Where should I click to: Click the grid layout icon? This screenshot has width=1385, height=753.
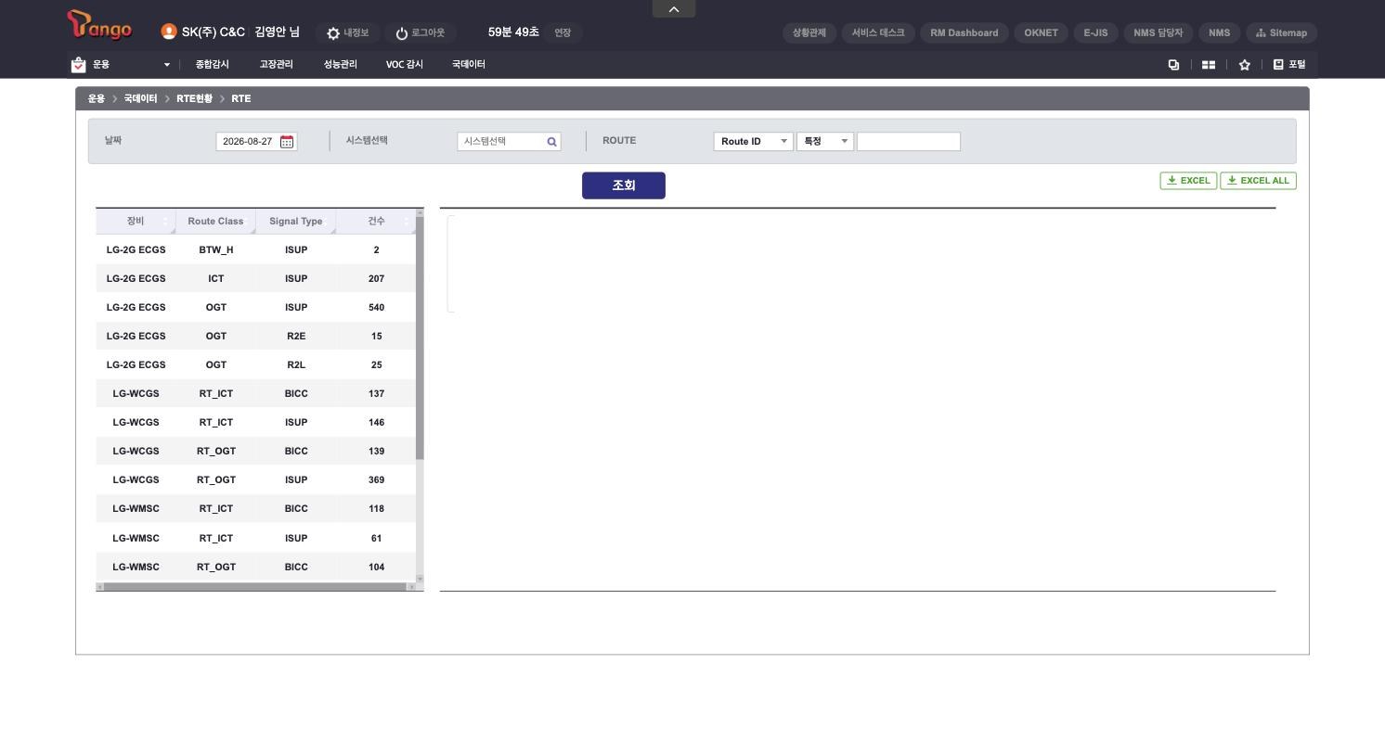1209,65
